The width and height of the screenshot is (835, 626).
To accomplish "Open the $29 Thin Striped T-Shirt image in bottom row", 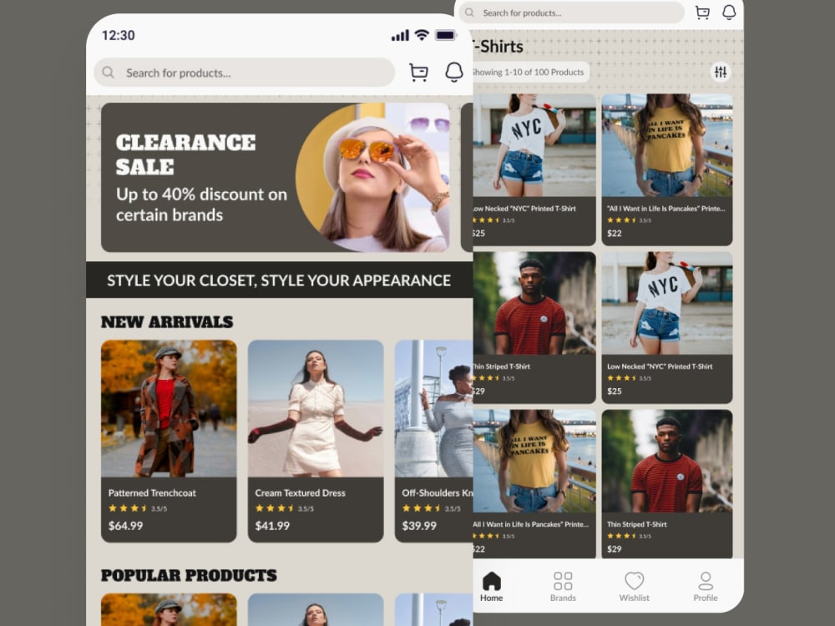I will click(667, 461).
